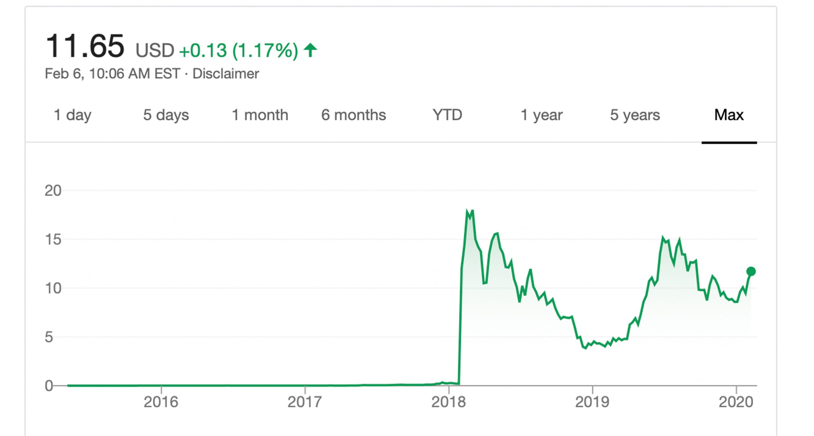The image size is (814, 436).
Task: Select the 1 day range tab
Action: point(72,115)
